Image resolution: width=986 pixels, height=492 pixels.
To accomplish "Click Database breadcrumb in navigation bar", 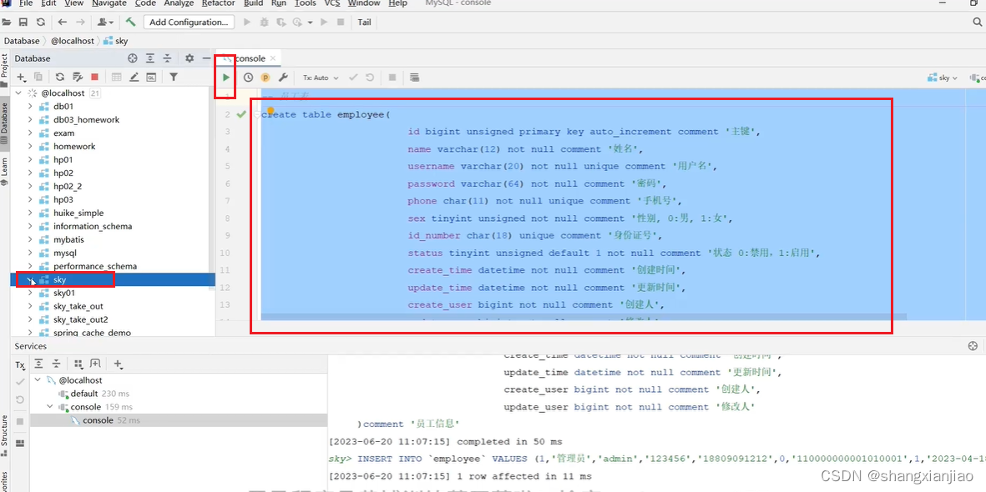I will [x=22, y=41].
